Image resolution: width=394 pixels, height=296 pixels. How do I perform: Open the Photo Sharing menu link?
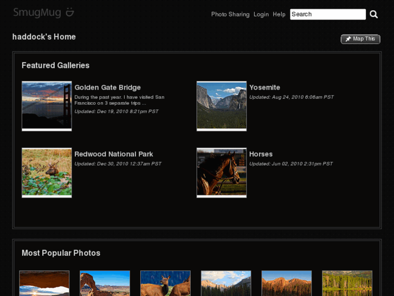pos(230,15)
